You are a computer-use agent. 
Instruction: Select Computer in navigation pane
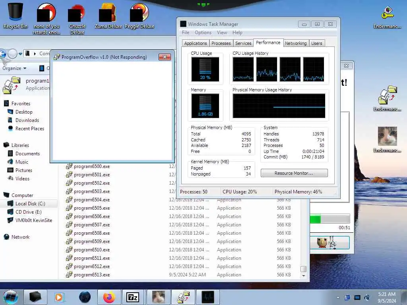pos(22,195)
